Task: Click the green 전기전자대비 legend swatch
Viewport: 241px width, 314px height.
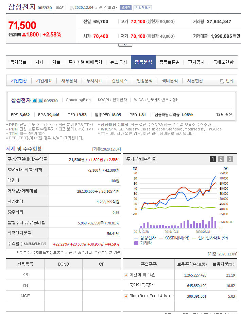Action: click(x=194, y=238)
